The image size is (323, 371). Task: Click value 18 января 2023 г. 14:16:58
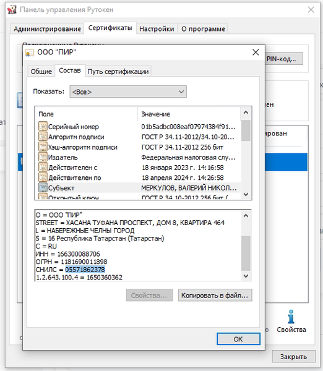point(183,168)
